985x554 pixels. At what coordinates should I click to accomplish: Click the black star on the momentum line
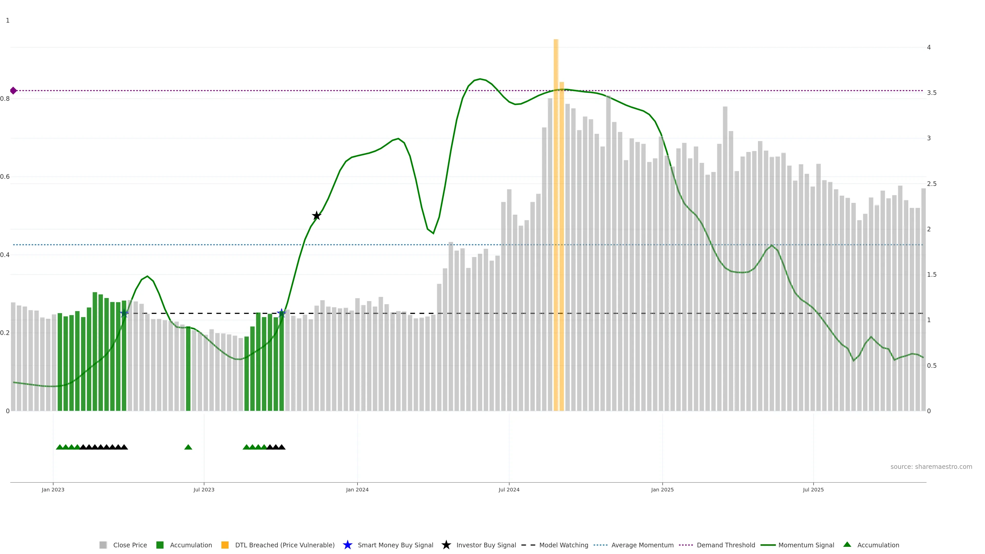click(316, 216)
